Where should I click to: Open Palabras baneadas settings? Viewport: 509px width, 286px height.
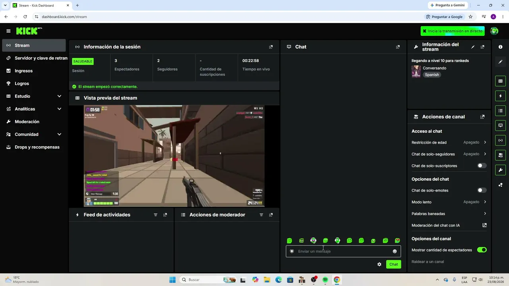449,214
